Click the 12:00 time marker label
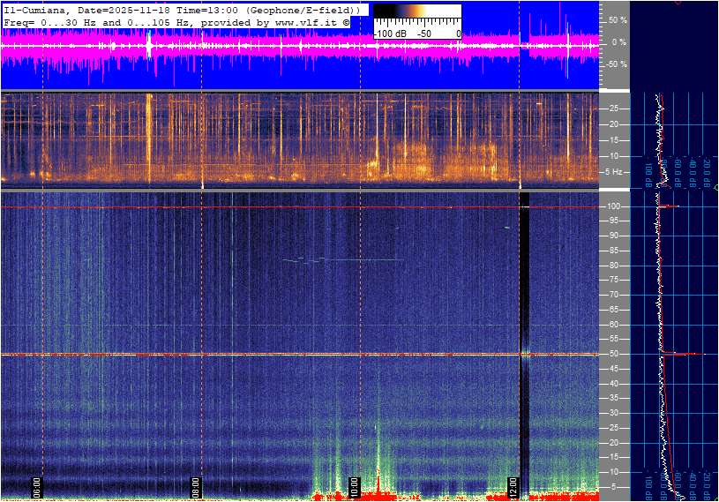The height and width of the screenshot is (502, 719). coord(513,486)
